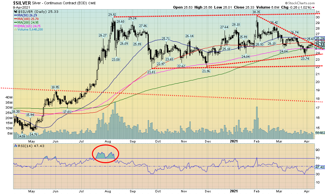Click the 14.56 low price label
The height and width of the screenshot is (194, 325).
coord(22,136)
